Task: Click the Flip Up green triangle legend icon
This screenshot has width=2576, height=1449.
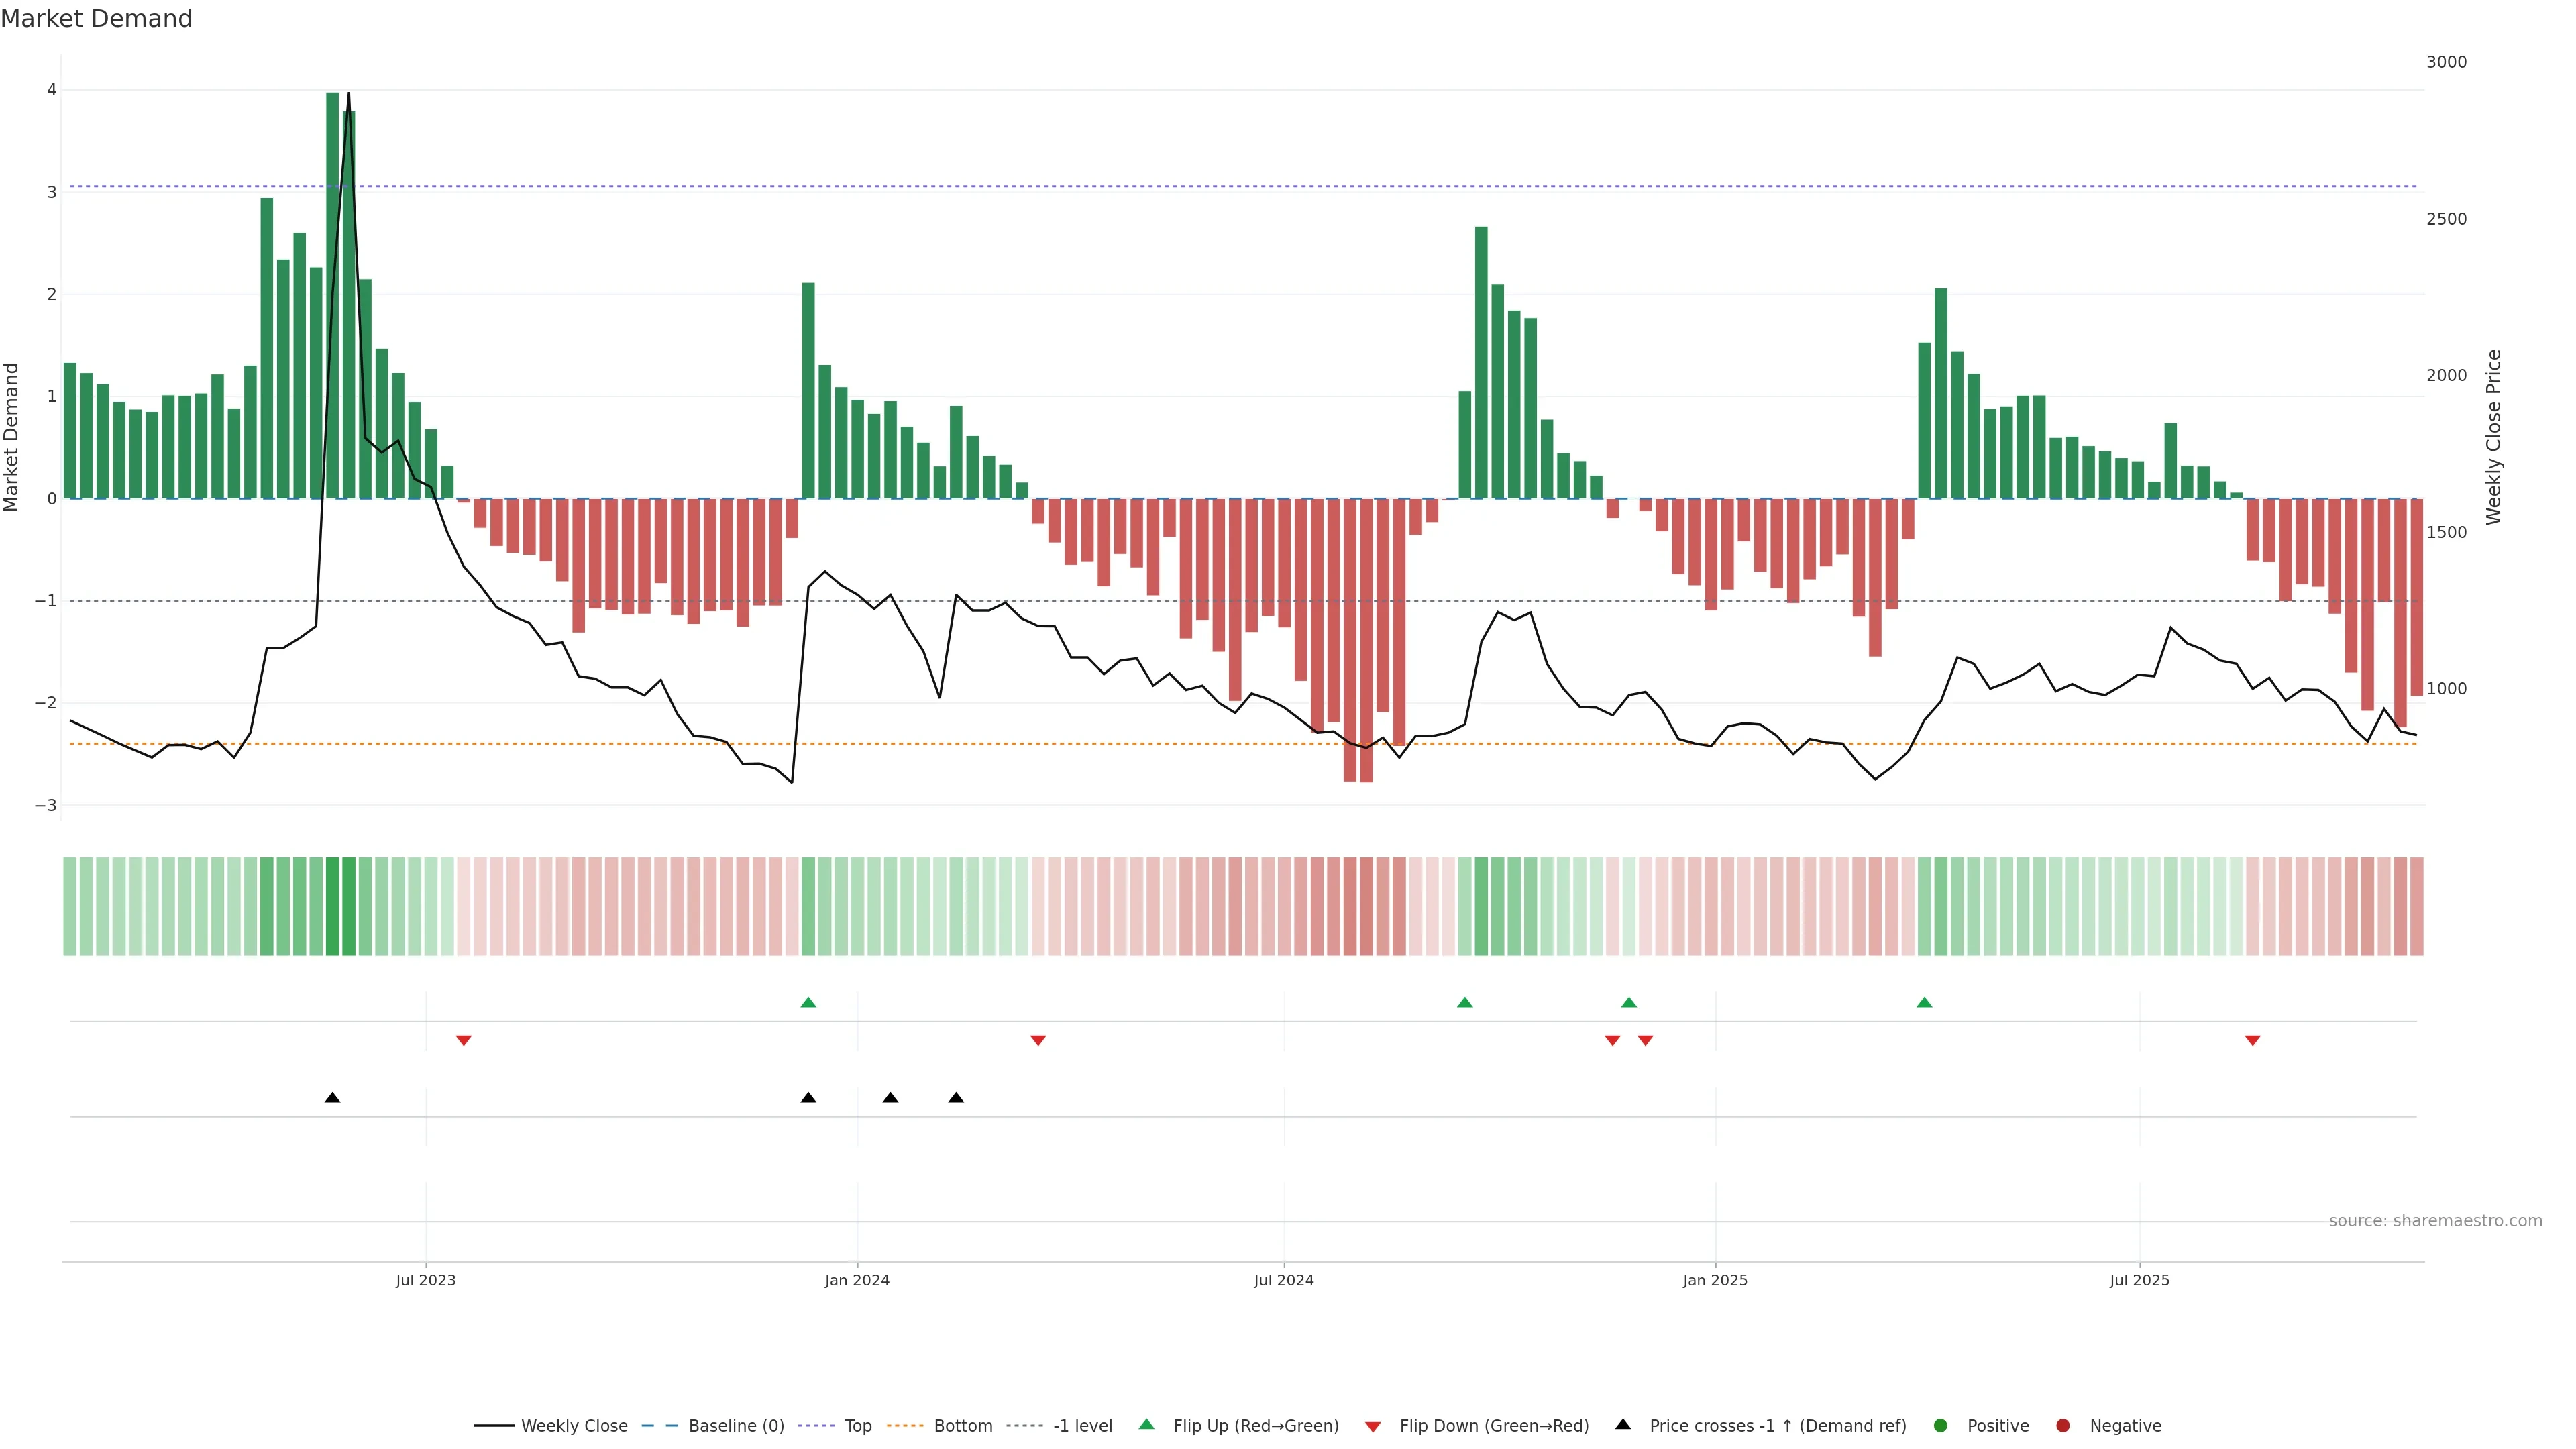Action: (x=1147, y=1424)
